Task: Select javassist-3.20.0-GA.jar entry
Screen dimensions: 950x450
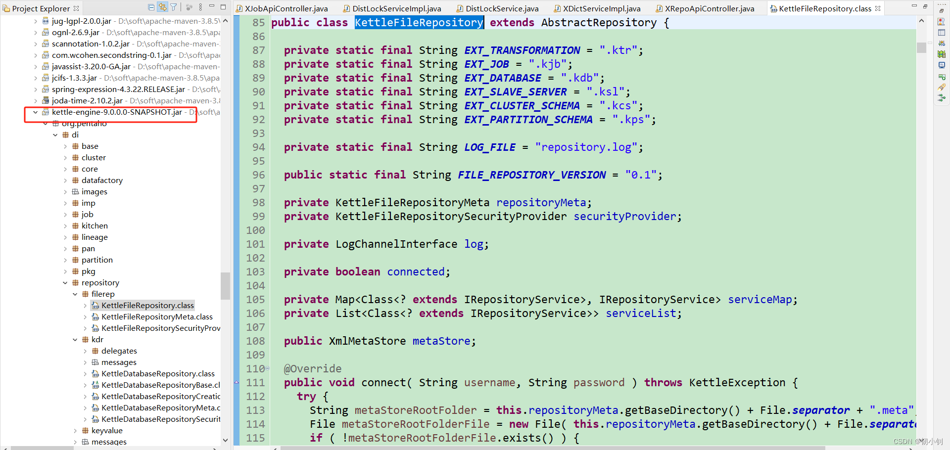Action: pos(91,67)
